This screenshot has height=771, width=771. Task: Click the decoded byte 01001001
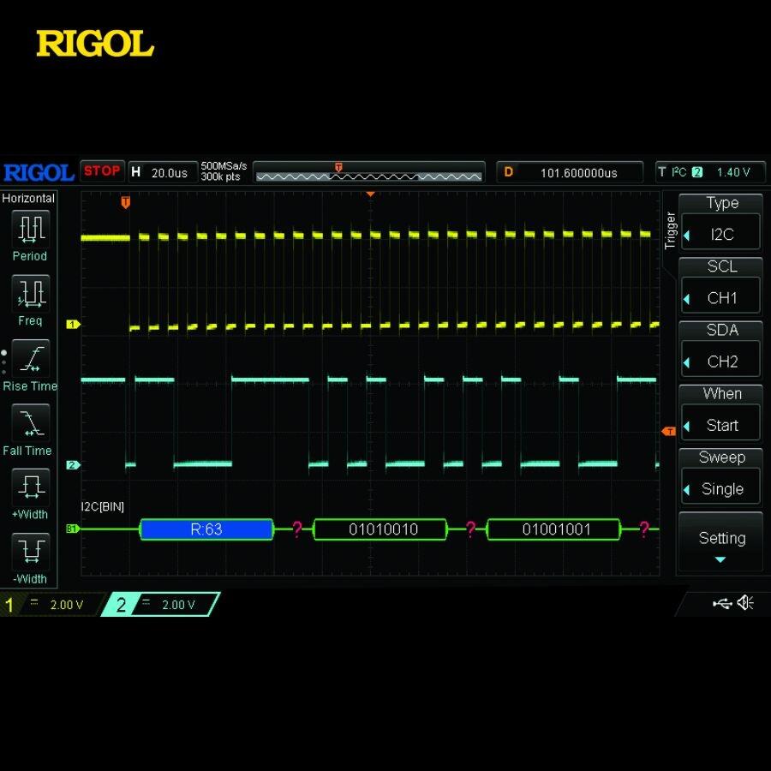point(553,529)
